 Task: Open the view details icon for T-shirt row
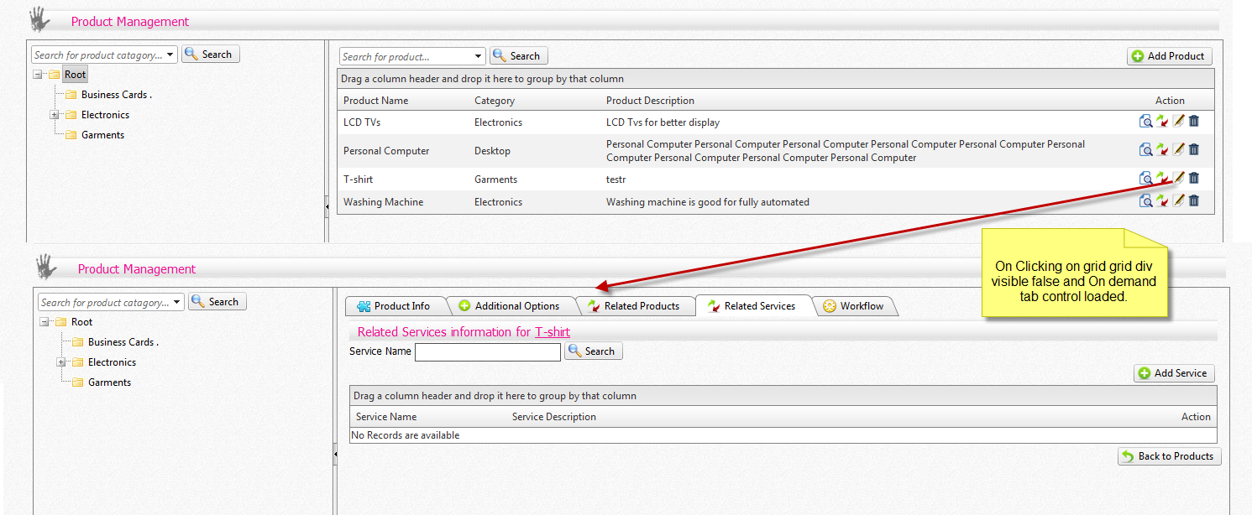coord(1145,179)
